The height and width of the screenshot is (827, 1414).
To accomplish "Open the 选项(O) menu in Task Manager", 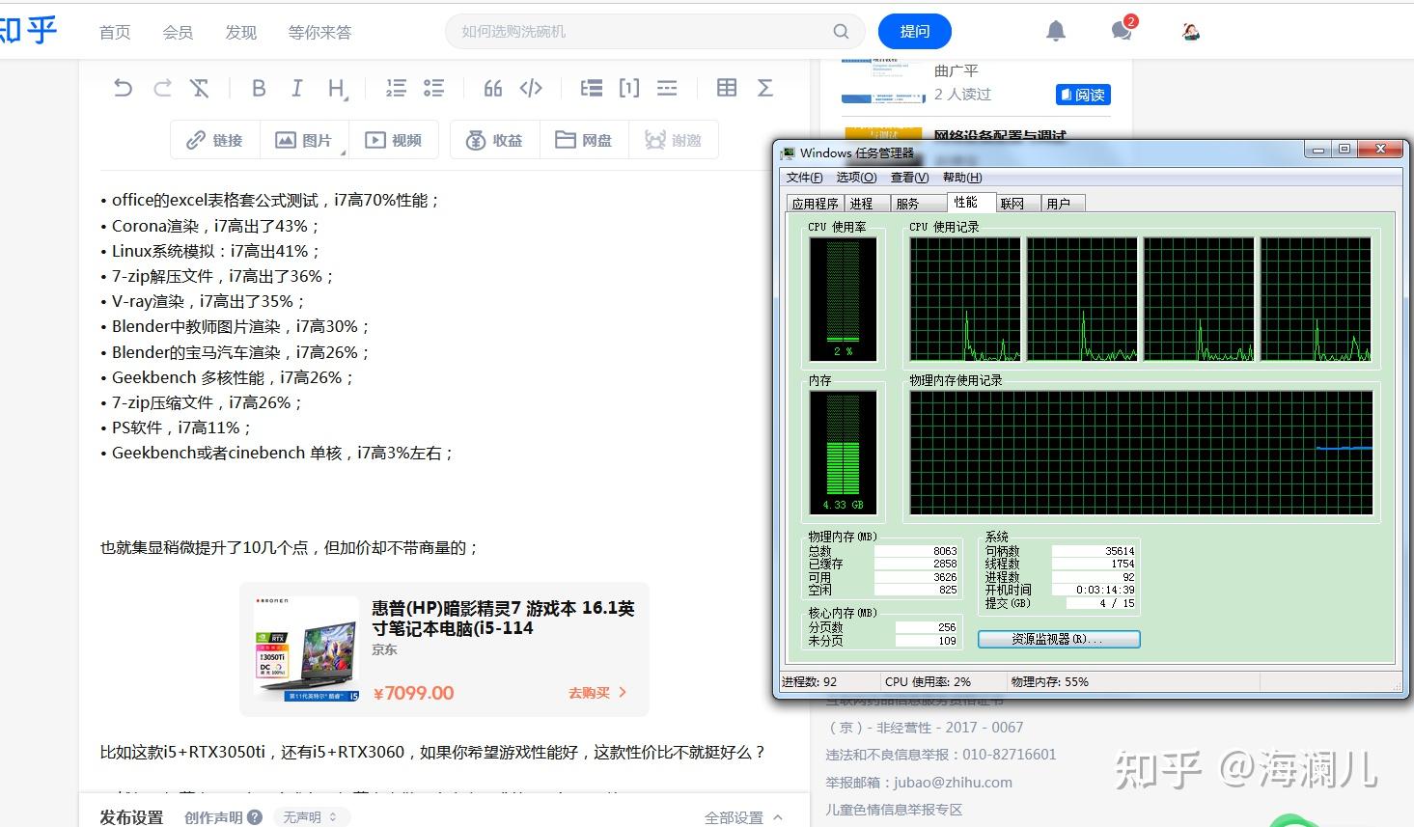I will click(x=856, y=178).
